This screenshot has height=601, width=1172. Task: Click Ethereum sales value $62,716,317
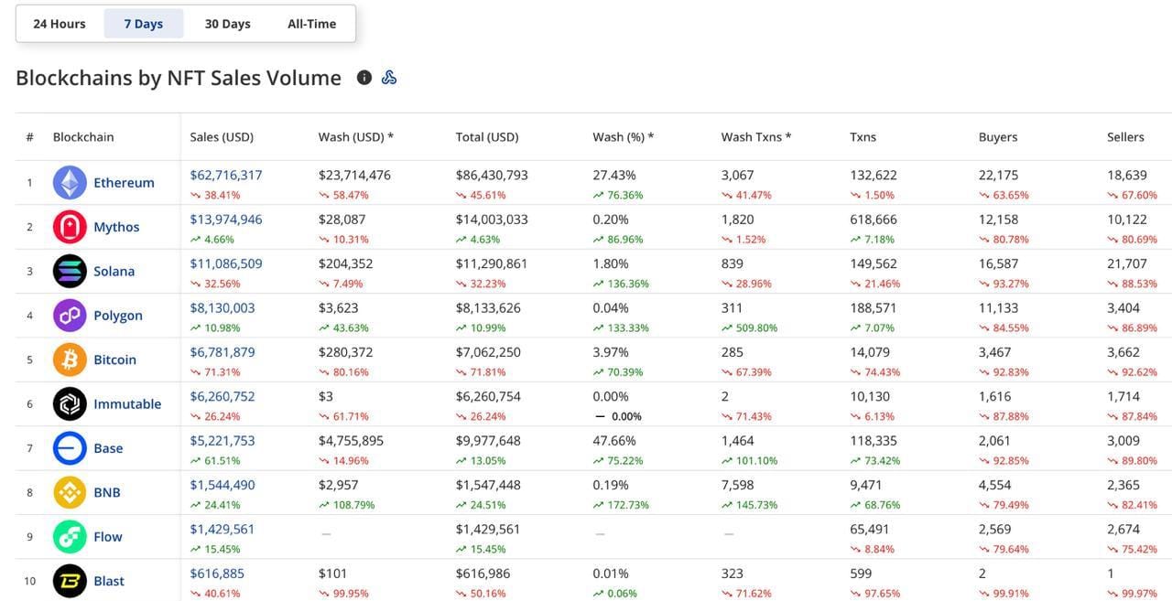(226, 175)
